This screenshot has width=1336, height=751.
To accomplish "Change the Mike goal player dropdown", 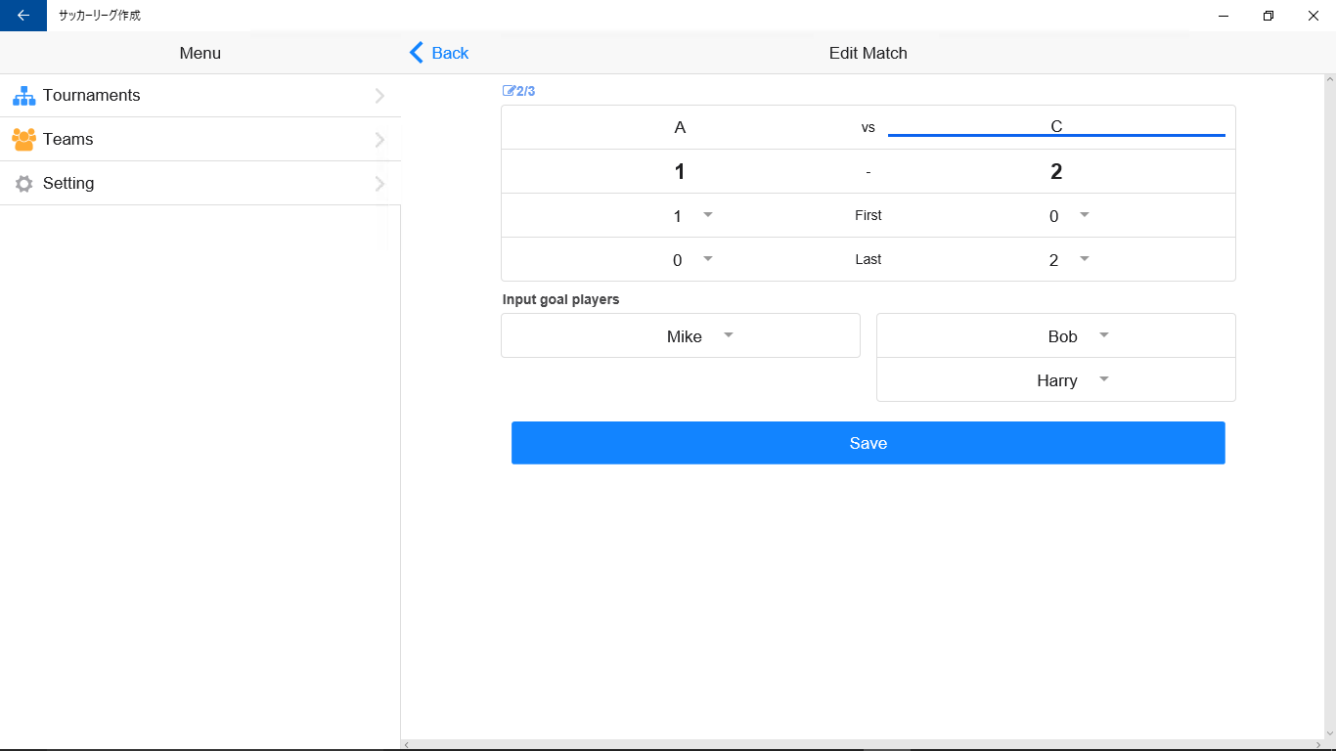I will coord(728,335).
